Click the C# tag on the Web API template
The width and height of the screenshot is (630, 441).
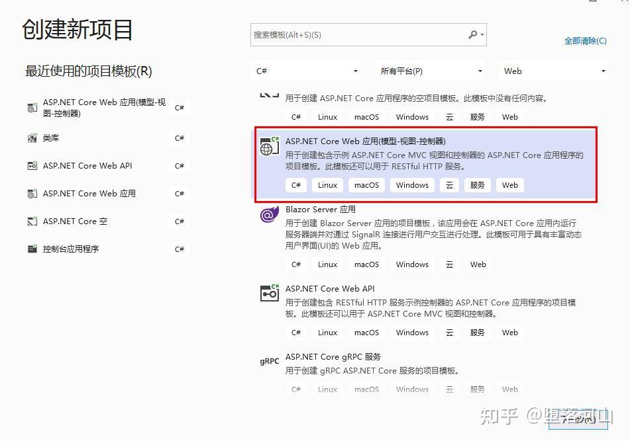(296, 333)
